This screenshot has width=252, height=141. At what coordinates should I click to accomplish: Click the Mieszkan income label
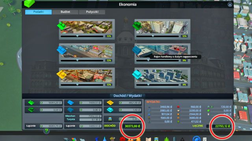[70, 116]
